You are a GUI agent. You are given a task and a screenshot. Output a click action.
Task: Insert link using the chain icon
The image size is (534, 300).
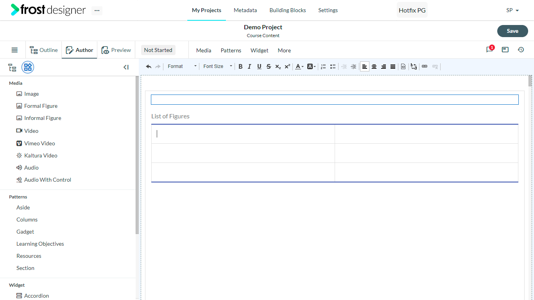coord(425,66)
